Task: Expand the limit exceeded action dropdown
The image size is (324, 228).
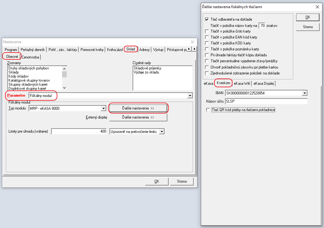Action: point(162,132)
